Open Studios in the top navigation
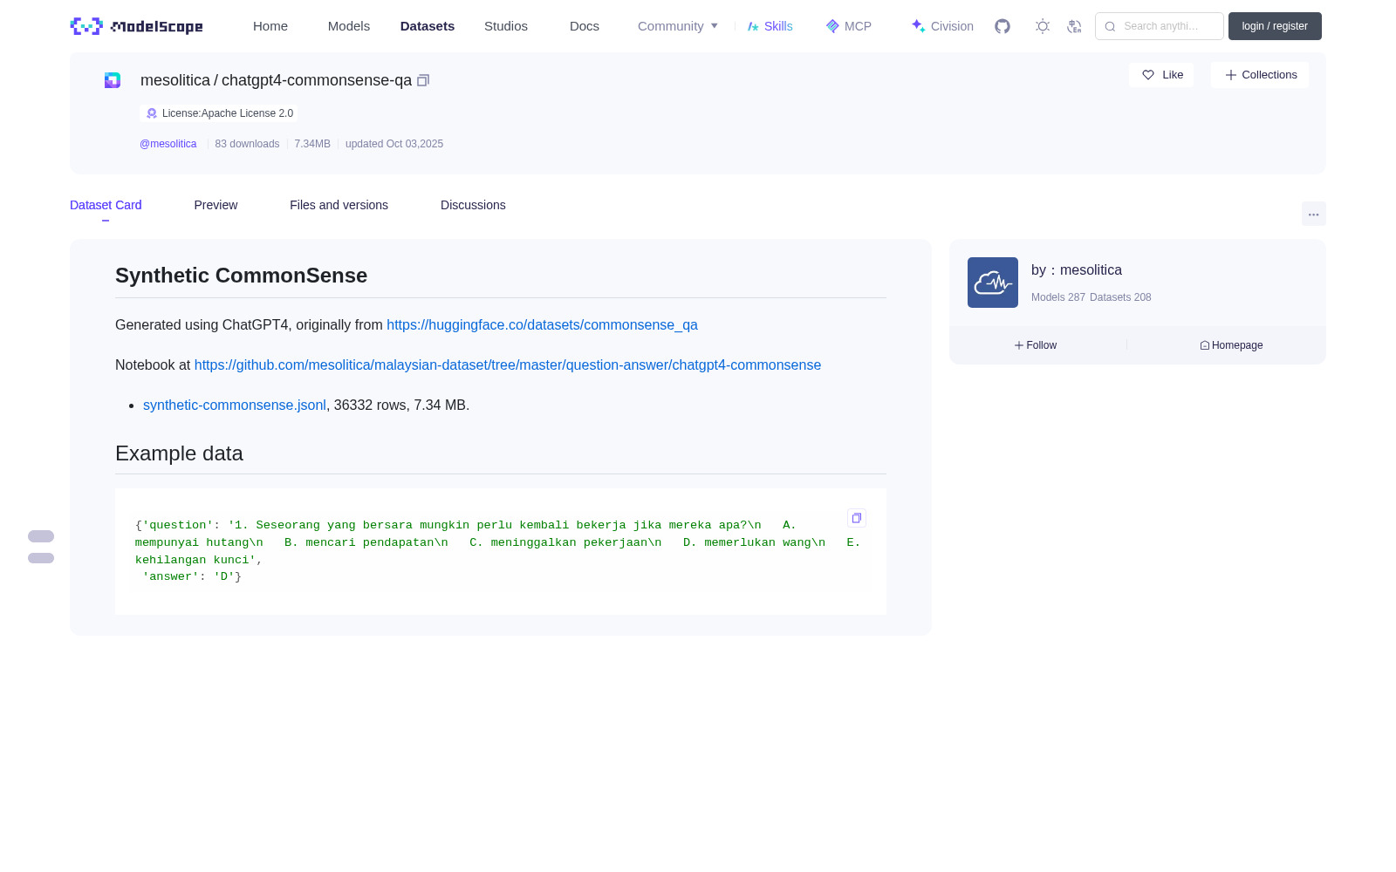The height and width of the screenshot is (872, 1396). click(506, 26)
